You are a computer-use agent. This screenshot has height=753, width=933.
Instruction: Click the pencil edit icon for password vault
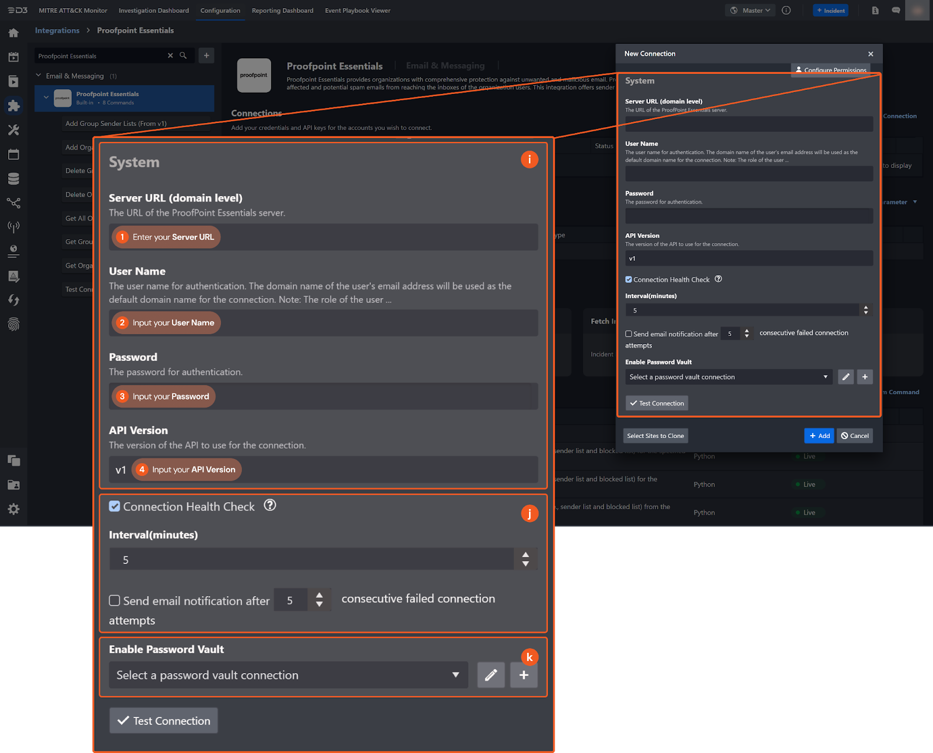(x=846, y=377)
